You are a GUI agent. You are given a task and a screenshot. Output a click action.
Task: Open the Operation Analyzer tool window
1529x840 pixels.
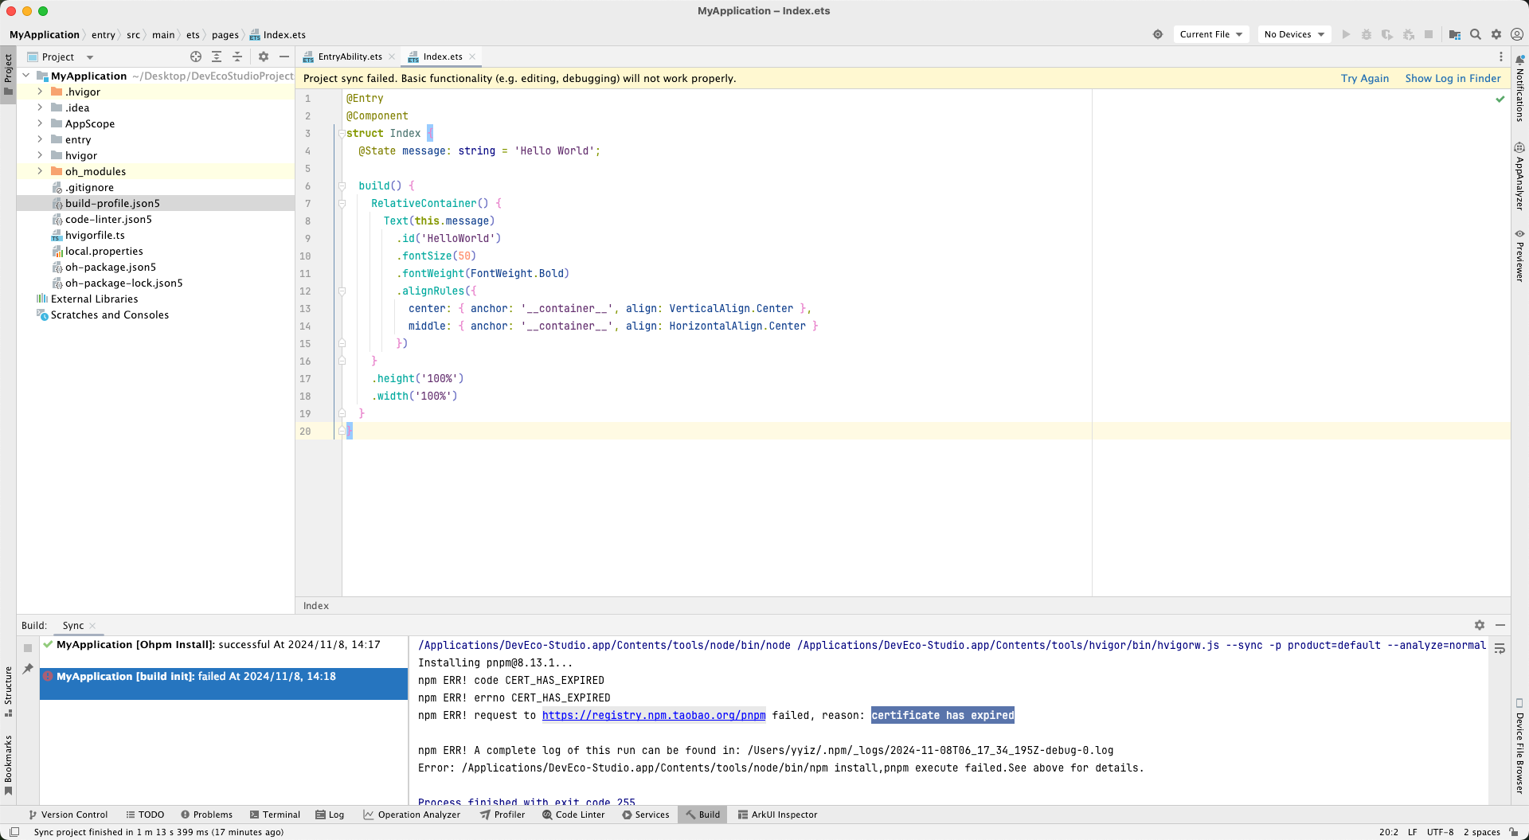[x=412, y=815]
